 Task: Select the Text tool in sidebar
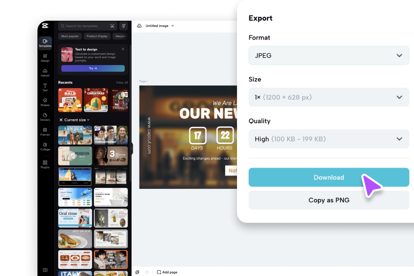pos(45,87)
